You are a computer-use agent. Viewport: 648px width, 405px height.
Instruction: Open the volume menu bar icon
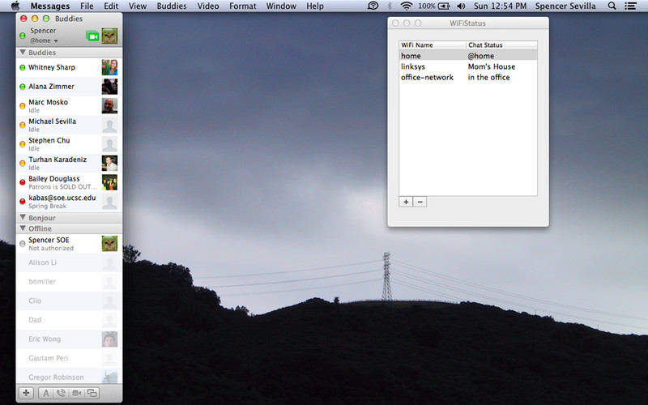click(461, 6)
